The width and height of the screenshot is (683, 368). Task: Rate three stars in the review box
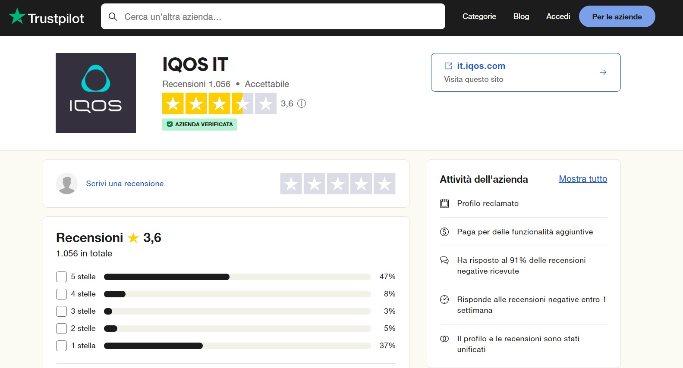pos(338,184)
